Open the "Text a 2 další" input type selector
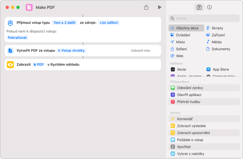243x159 pixels. coord(64,23)
